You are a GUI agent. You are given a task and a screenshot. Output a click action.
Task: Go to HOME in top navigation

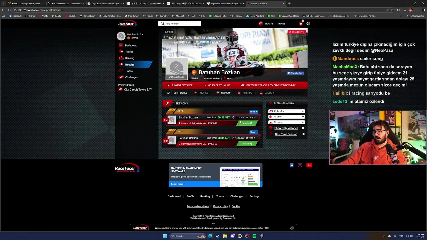click(282, 24)
